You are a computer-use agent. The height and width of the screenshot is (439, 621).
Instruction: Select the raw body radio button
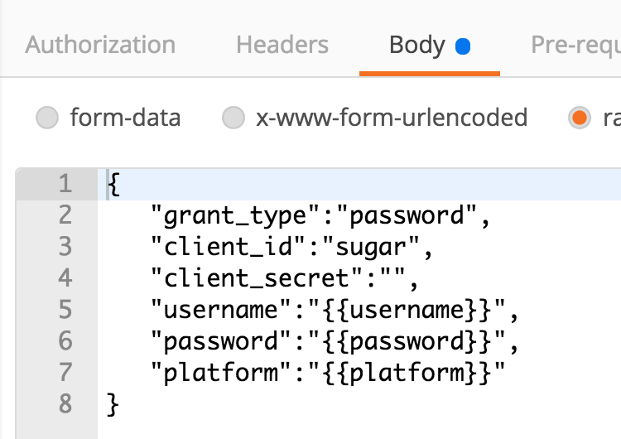coord(579,118)
